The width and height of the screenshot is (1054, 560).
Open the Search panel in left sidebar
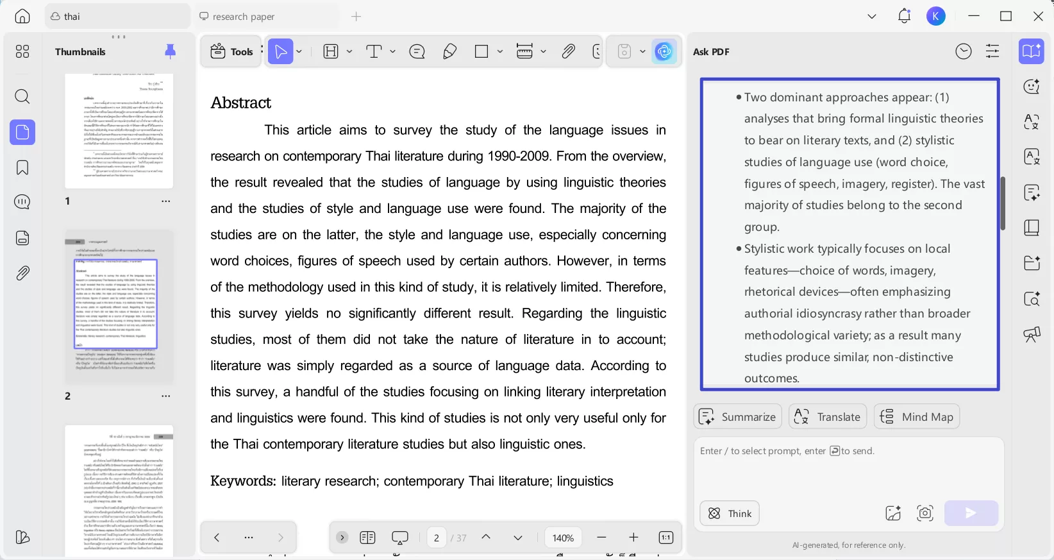click(x=22, y=97)
